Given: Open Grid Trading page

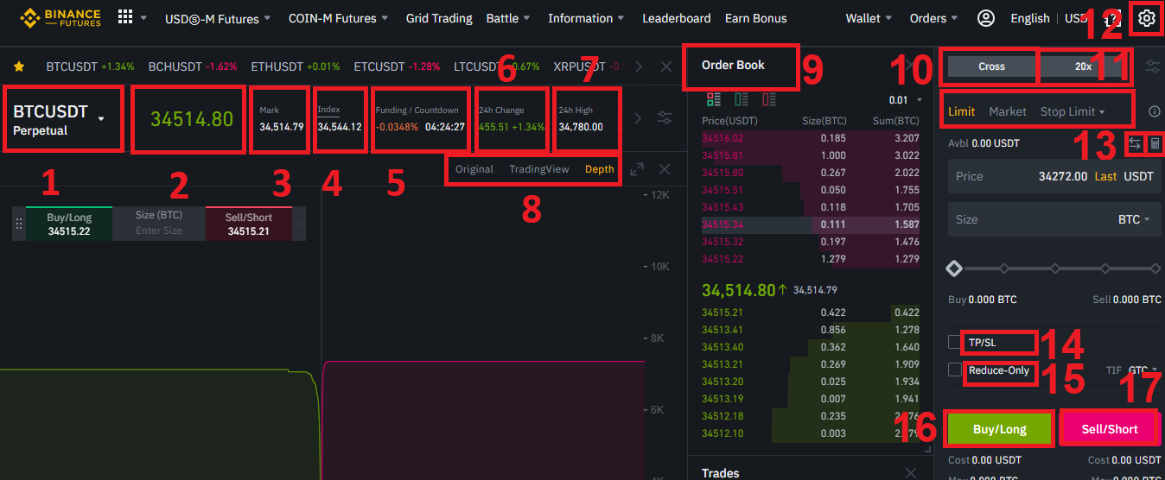Looking at the screenshot, I should point(439,18).
